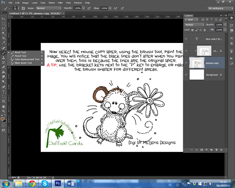This screenshot has width=235, height=188.
Task: Hide the Background layer
Action: pos(186,75)
